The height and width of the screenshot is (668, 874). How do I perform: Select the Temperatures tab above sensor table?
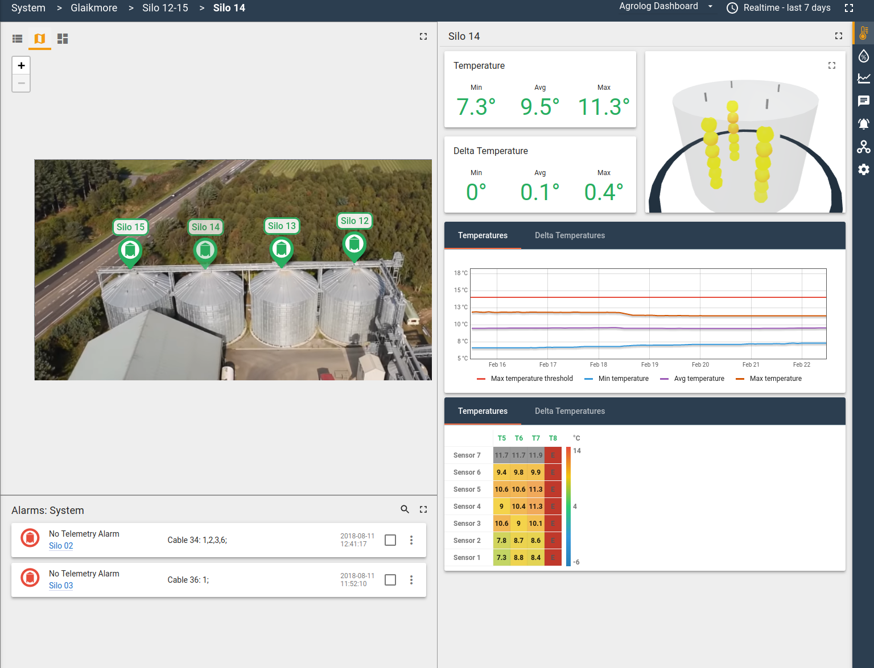(x=483, y=410)
